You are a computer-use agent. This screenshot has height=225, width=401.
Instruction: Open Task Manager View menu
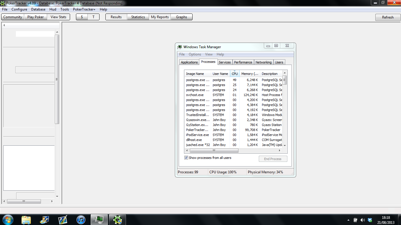[x=209, y=54]
